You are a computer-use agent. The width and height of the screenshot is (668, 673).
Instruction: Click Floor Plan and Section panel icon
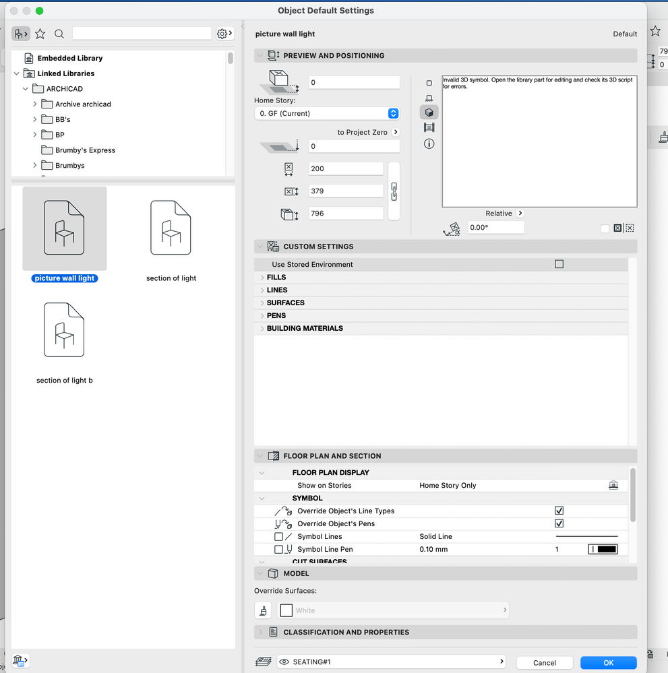[x=273, y=456]
